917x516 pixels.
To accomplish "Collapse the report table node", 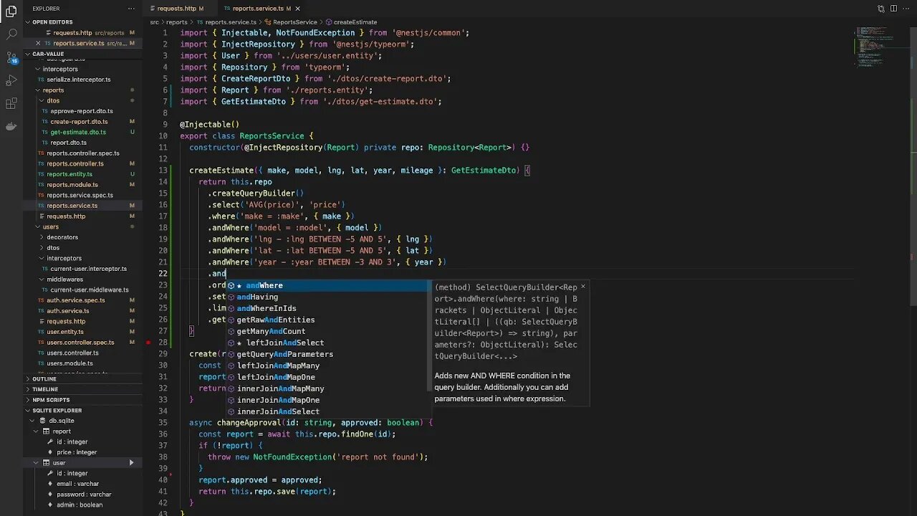I will [x=37, y=431].
